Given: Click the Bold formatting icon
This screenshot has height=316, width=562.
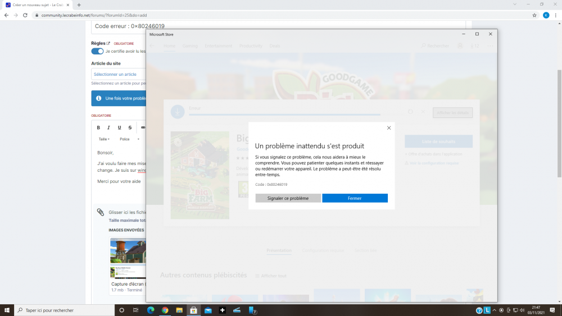Looking at the screenshot, I should click(x=98, y=127).
